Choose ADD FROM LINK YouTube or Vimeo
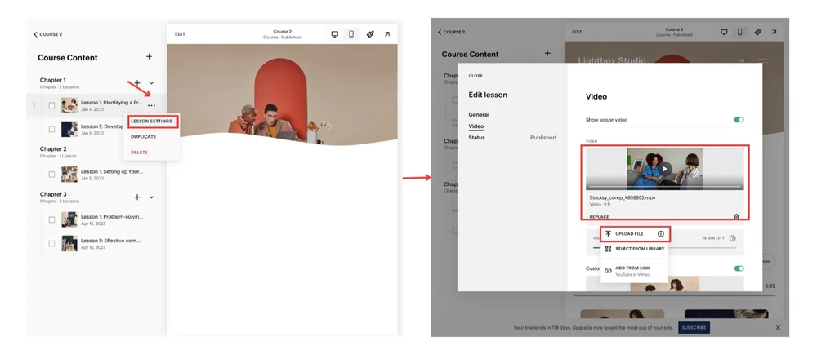The image size is (817, 363). tap(634, 271)
